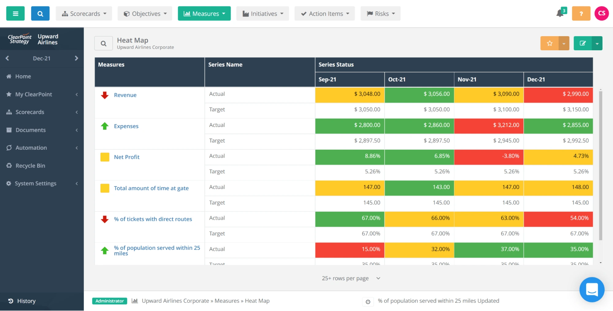Open the dropdown arrow next to the edit button

(597, 43)
